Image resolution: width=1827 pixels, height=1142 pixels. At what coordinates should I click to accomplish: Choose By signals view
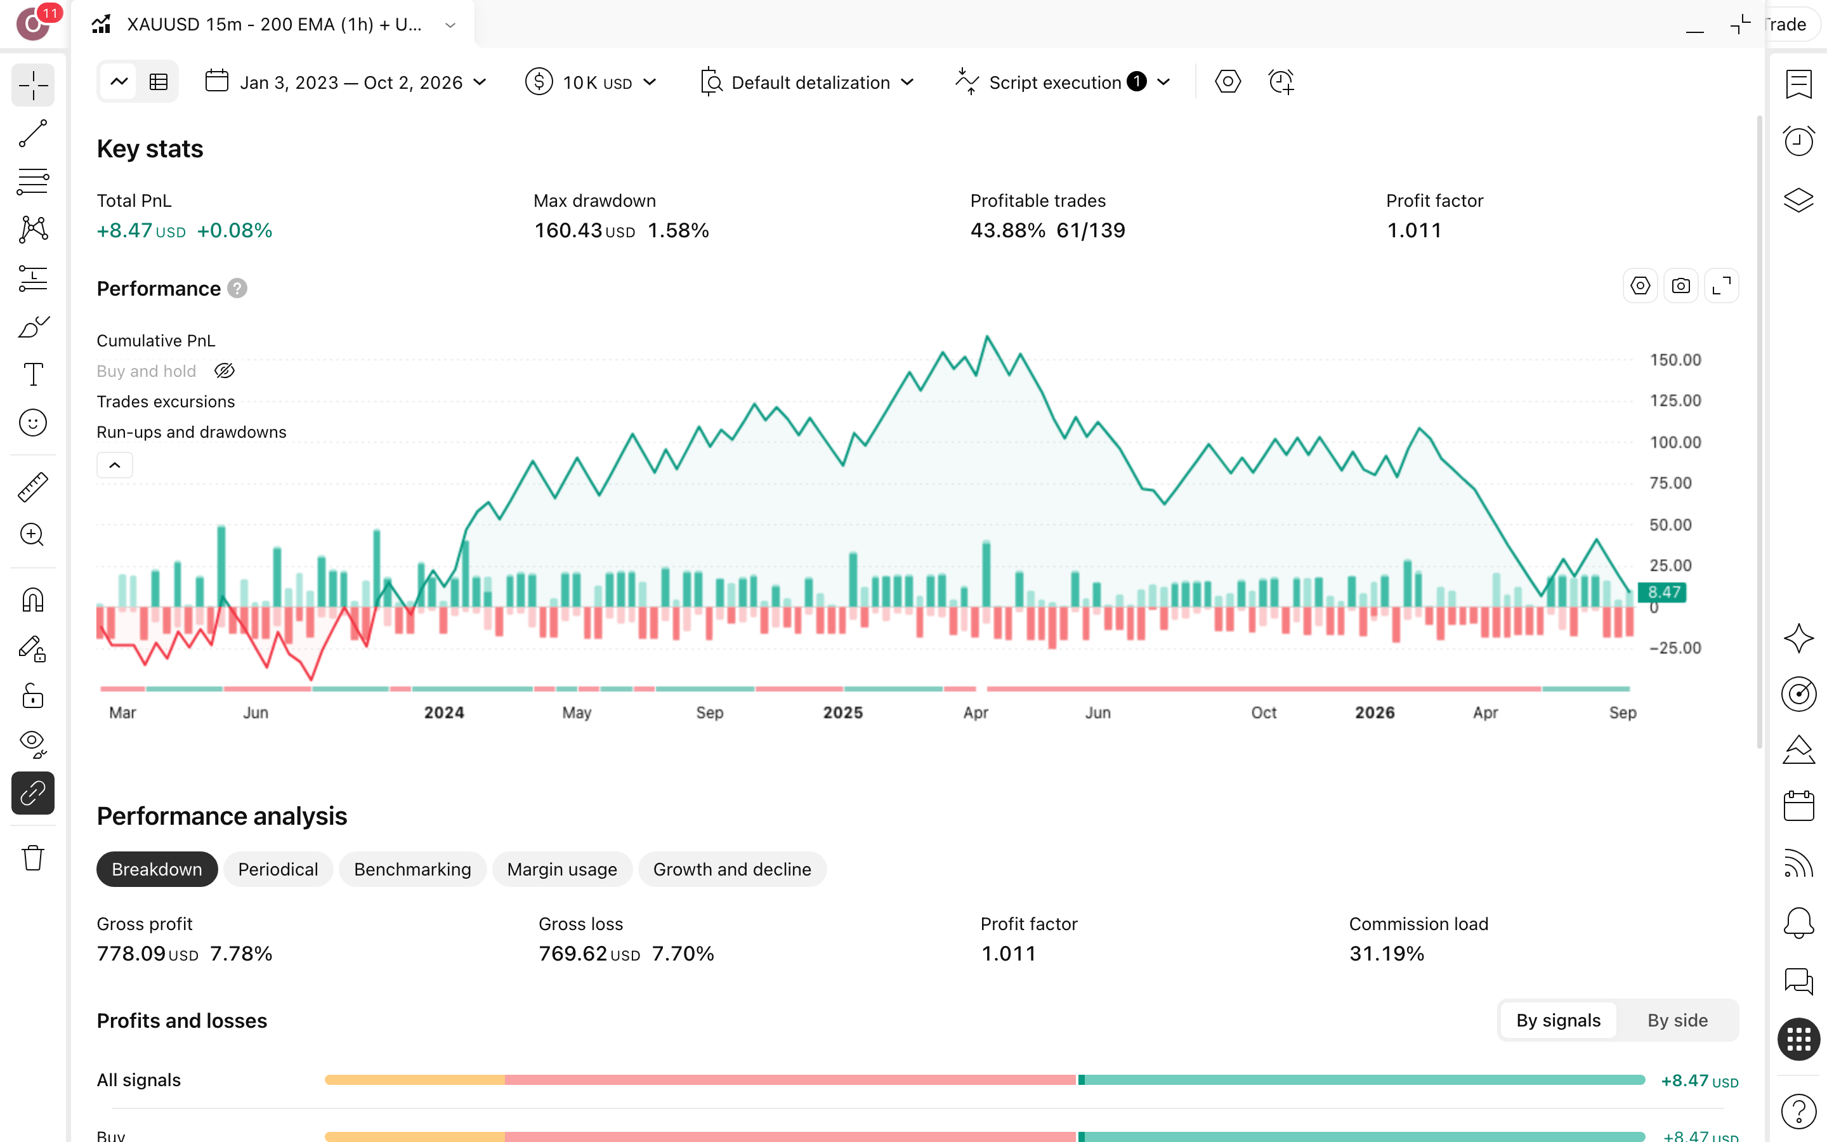click(x=1558, y=1020)
